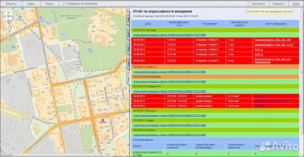Pan the map up with the arrow

click(8, 12)
